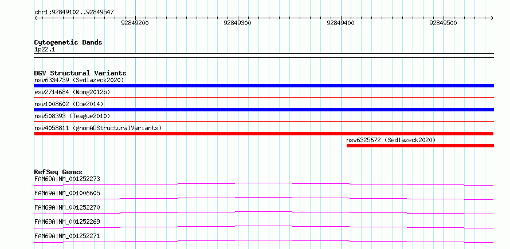Select the 1p22.1 cytogenetic band label
The width and height of the screenshot is (510, 249).
(x=45, y=50)
